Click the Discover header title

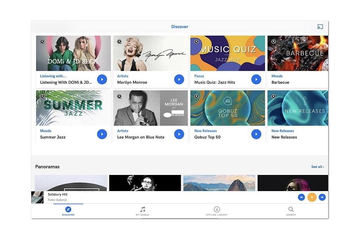180,27
